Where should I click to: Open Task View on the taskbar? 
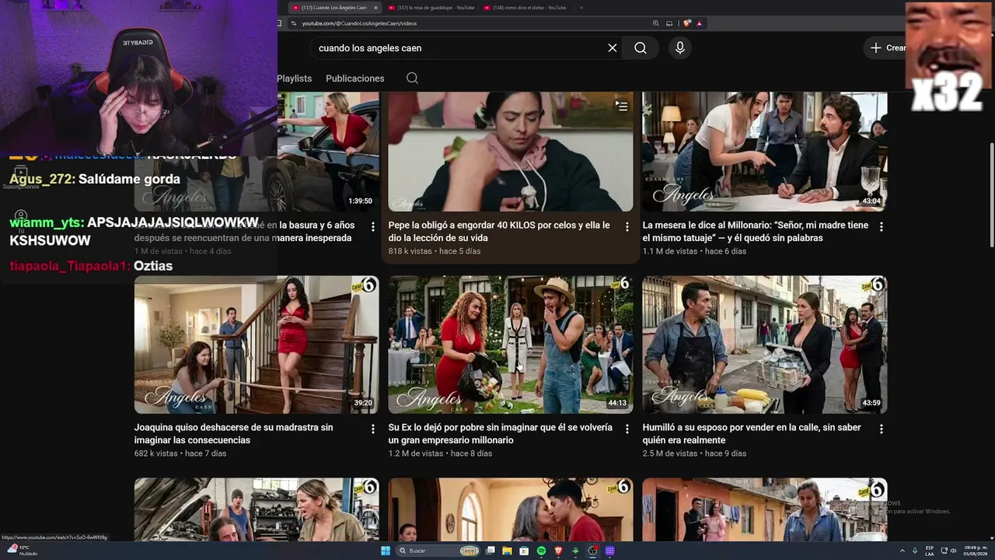491,551
